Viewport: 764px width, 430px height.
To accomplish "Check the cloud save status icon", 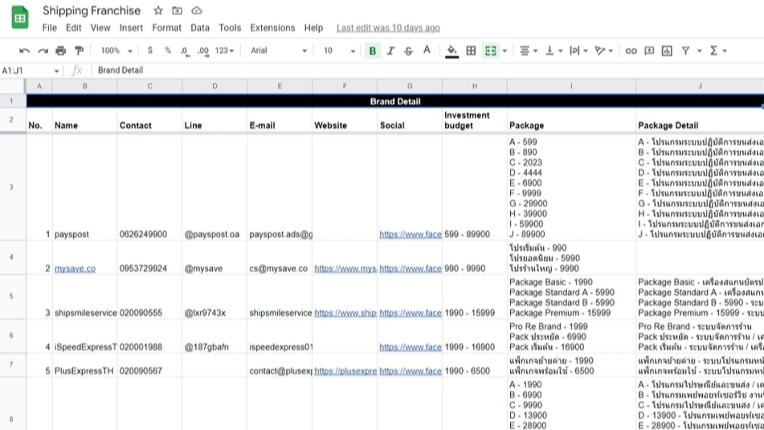I will pos(196,10).
